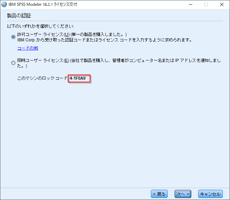Minimize the license wizard window
The height and width of the screenshot is (200, 230).
191,4
